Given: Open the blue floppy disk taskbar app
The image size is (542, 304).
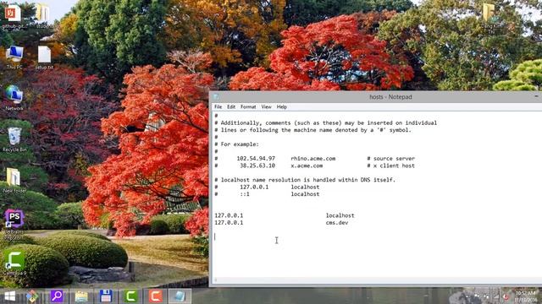Looking at the screenshot, I should click(x=106, y=296).
